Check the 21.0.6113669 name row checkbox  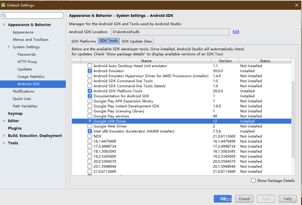pyautogui.click(x=90, y=171)
